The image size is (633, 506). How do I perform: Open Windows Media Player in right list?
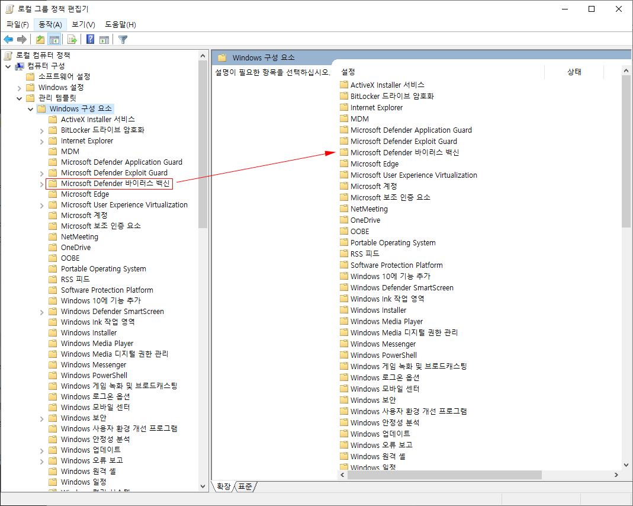[x=386, y=322]
